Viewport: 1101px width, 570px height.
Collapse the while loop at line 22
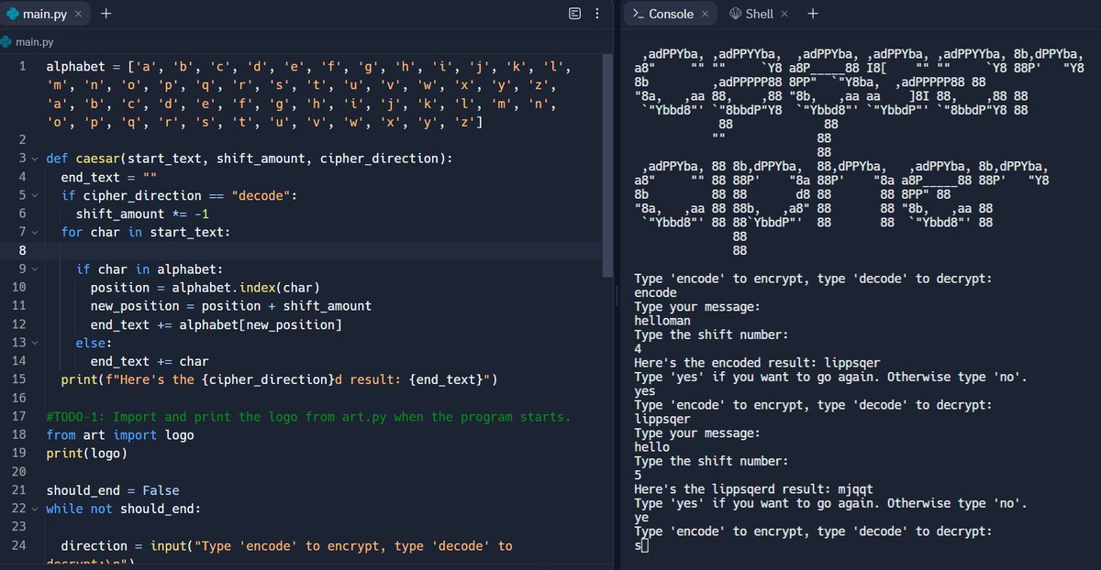pyautogui.click(x=35, y=509)
